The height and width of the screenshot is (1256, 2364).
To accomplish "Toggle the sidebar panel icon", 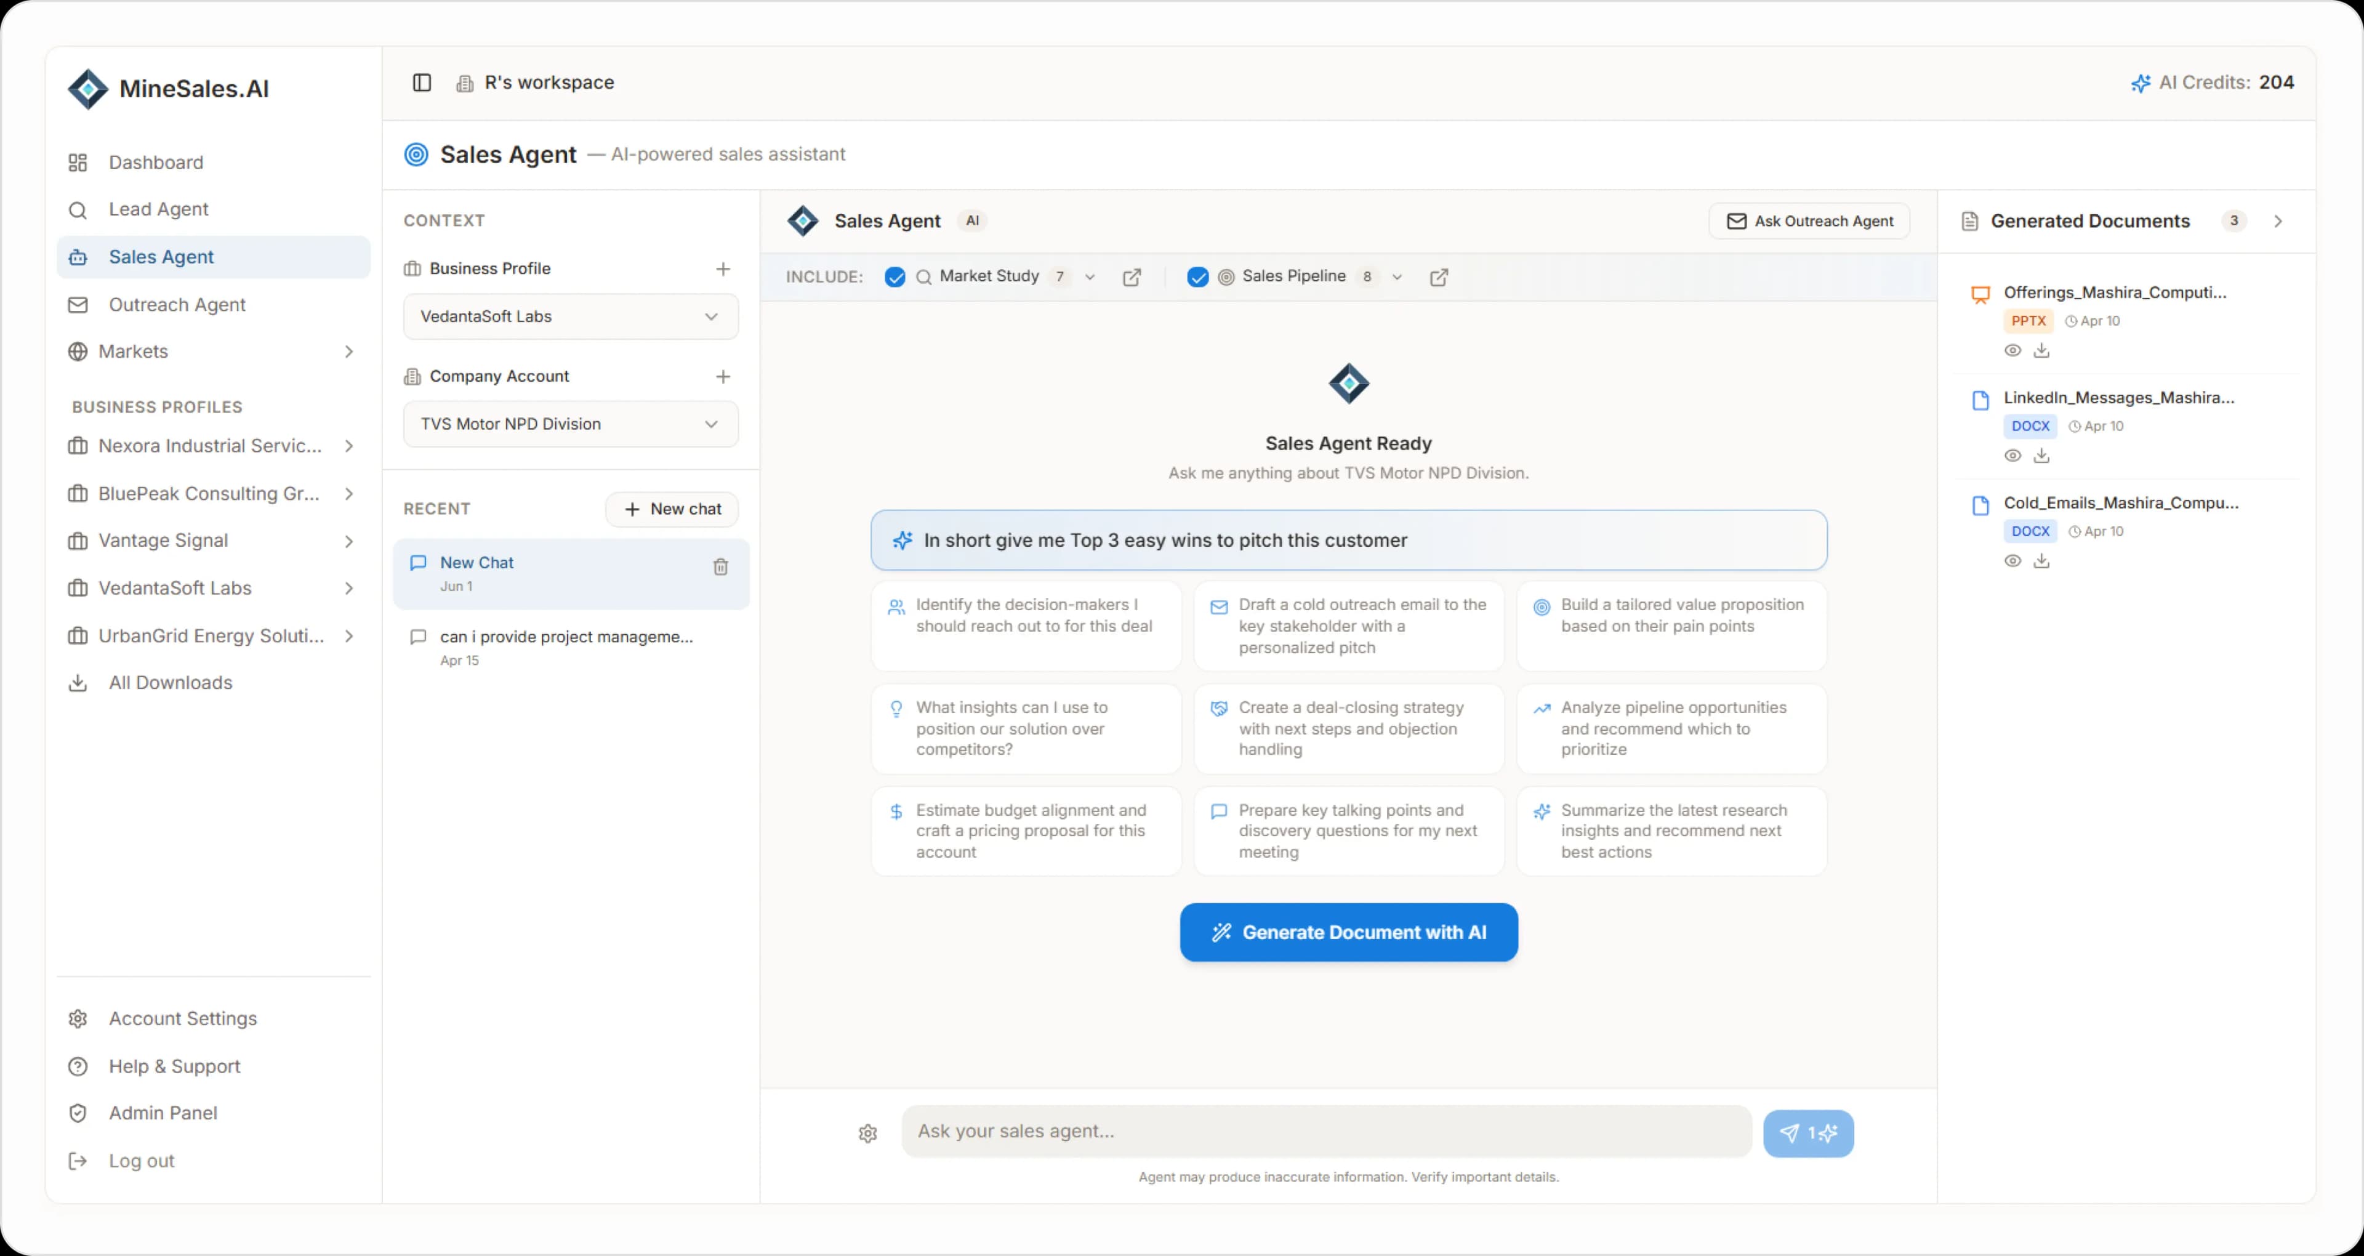I will tap(421, 83).
